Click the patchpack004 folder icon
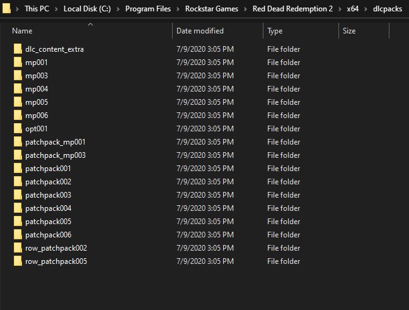The width and height of the screenshot is (409, 310). (x=18, y=208)
